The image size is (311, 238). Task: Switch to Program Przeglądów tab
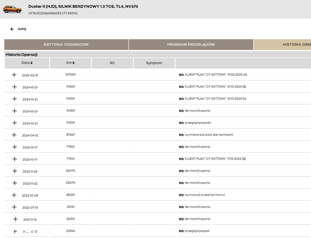191,44
